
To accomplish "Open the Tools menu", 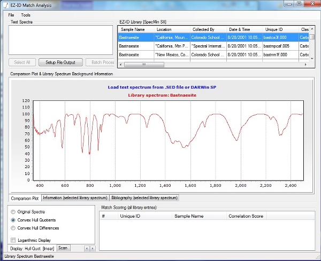I will tap(26, 15).
